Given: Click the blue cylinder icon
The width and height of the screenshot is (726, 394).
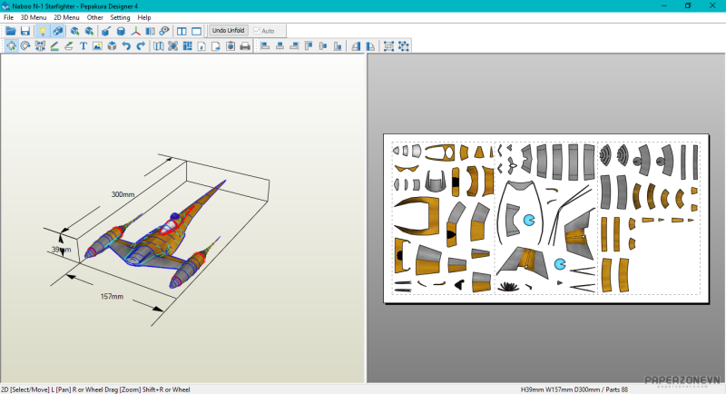Looking at the screenshot, I should (121, 31).
